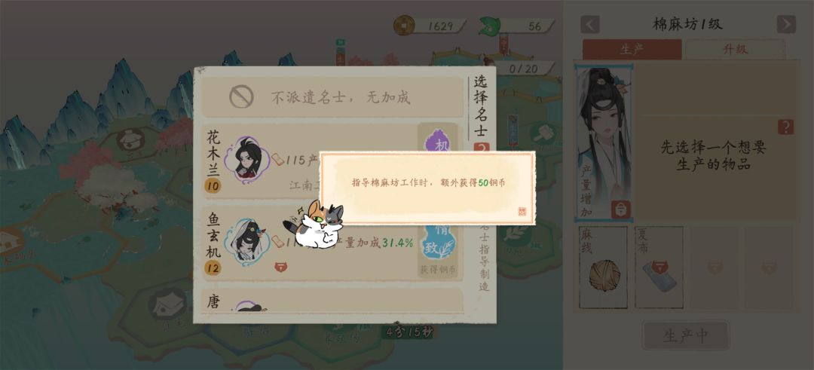Click the calico cat mascot
Viewport: 814px width, 370px height.
pos(314,225)
